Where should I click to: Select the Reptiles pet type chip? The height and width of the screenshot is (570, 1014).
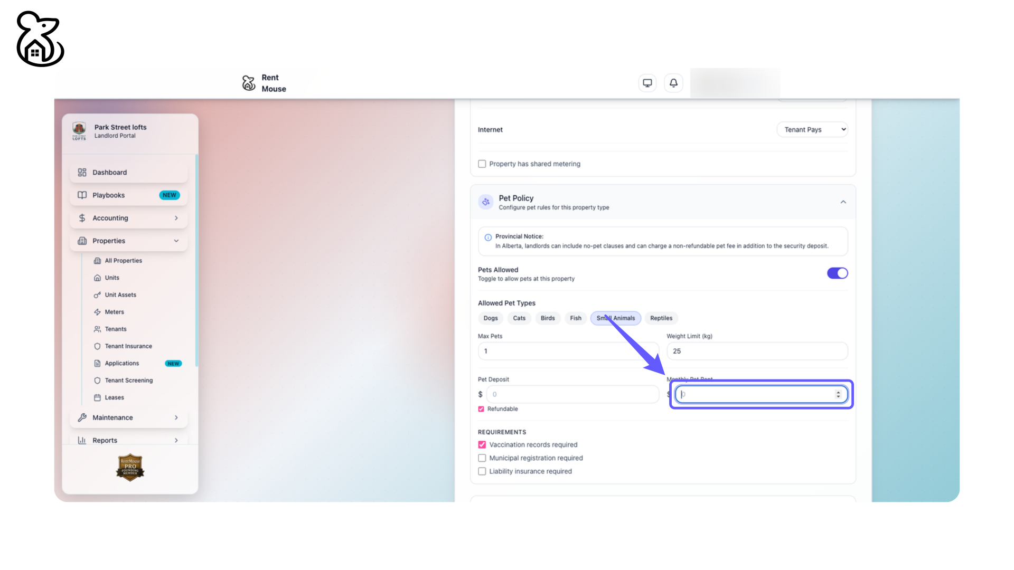point(661,318)
